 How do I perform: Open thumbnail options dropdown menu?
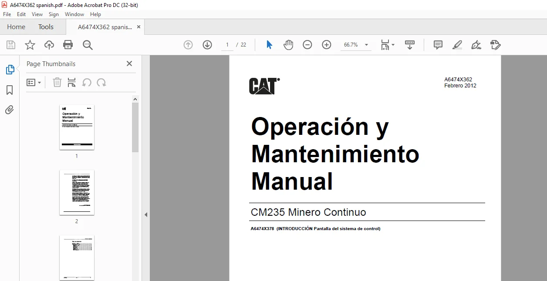point(34,82)
